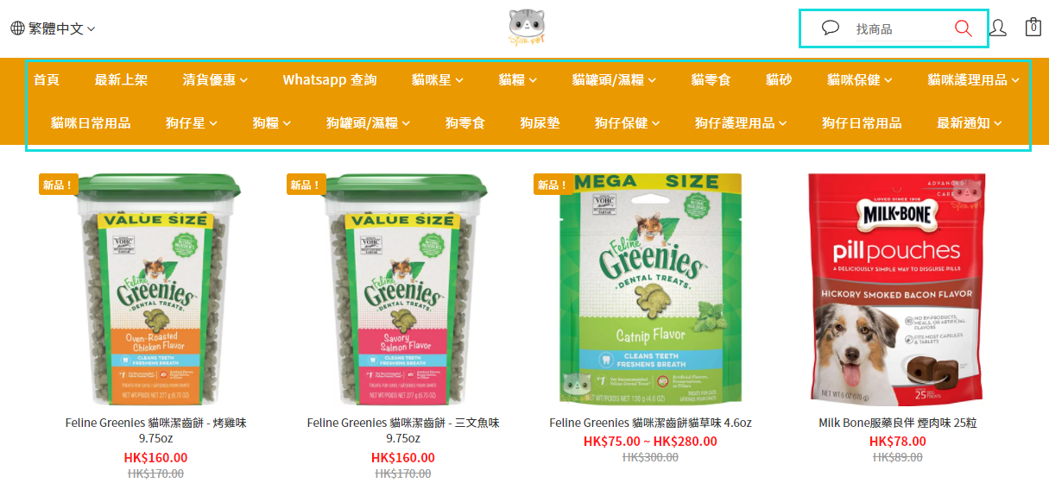1049x483 pixels.
Task: Open the 最新通知 dropdown menu
Action: pyautogui.click(x=970, y=123)
